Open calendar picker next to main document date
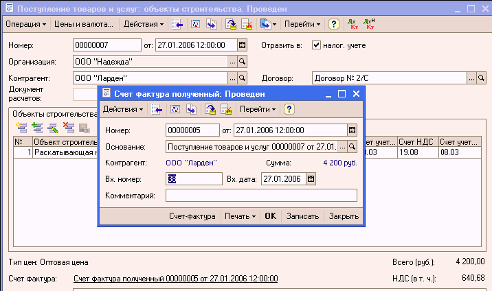This screenshot has height=291, width=492. [242, 45]
